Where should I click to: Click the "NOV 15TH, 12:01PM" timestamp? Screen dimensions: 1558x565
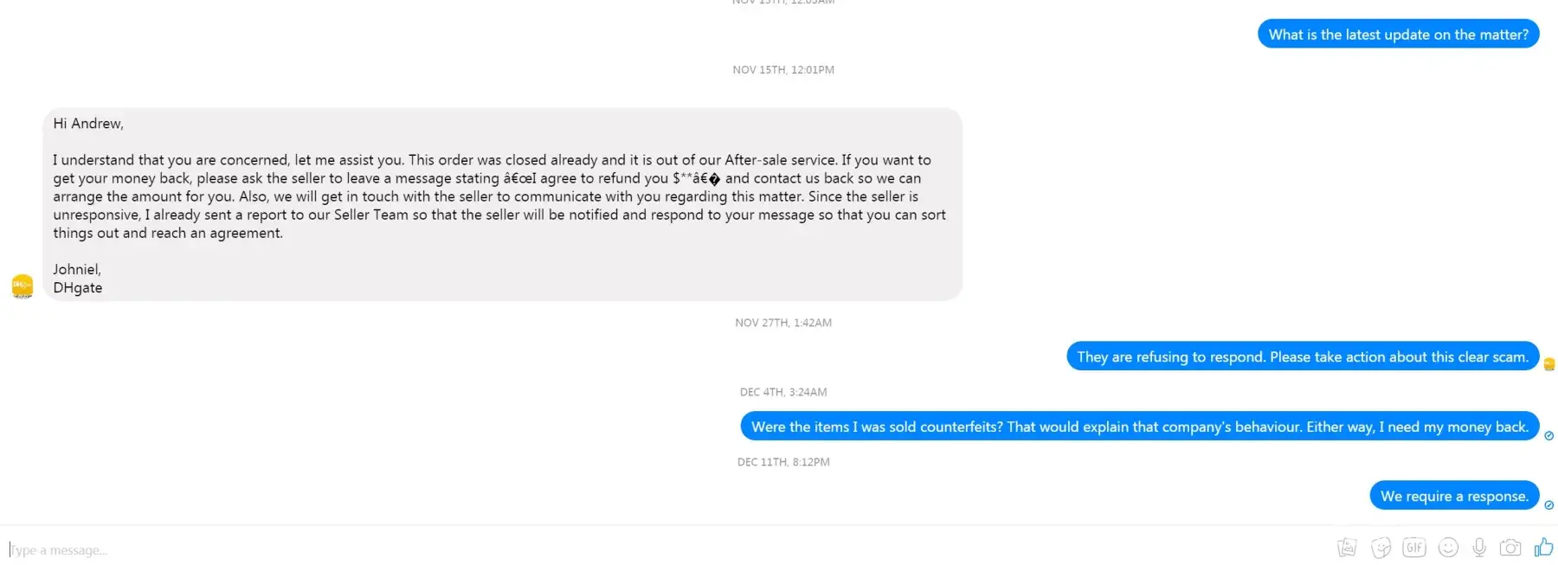(783, 70)
